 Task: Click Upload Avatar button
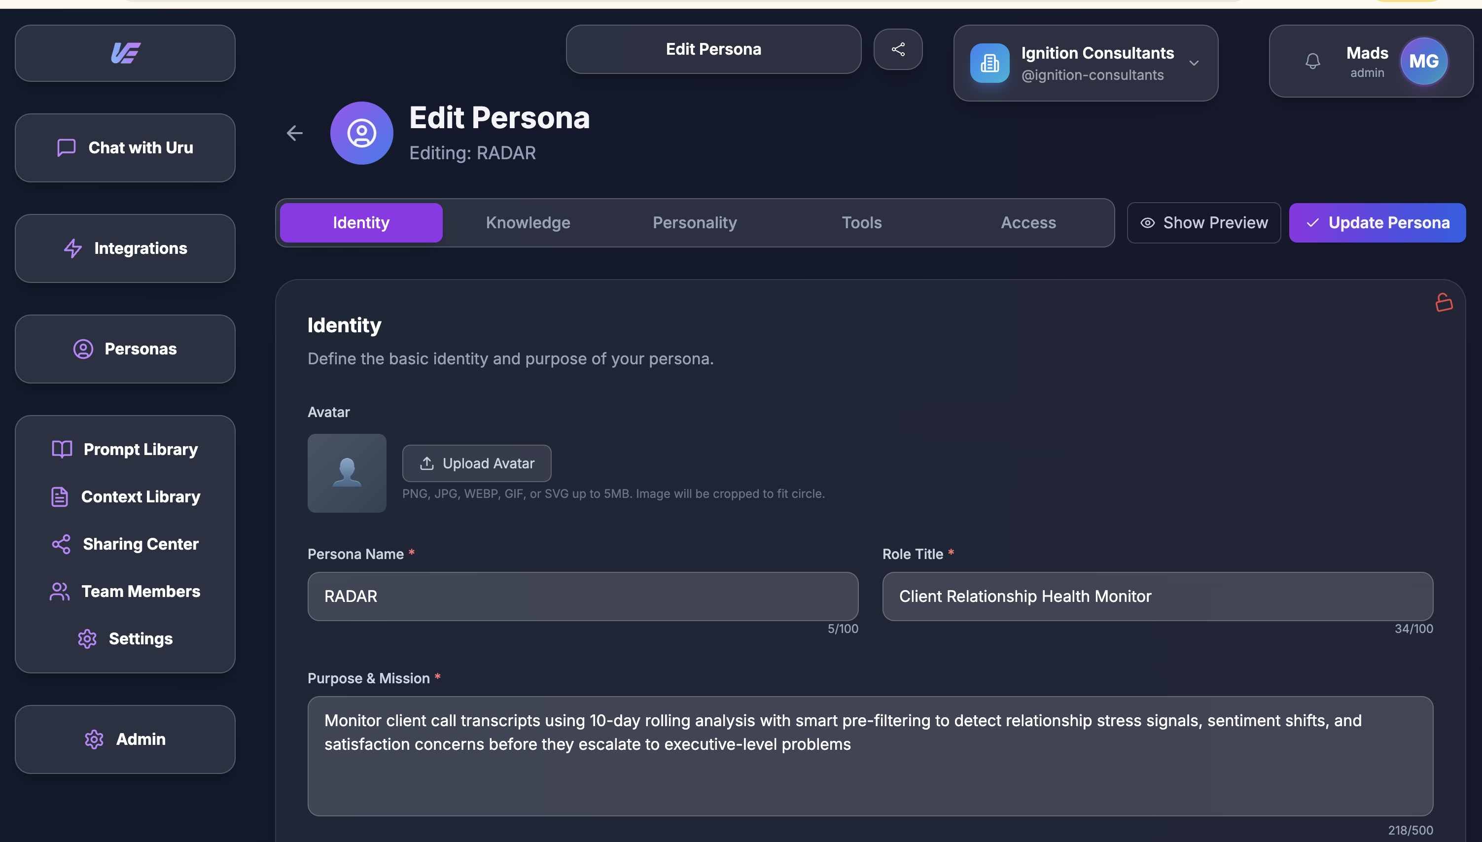[x=476, y=463]
